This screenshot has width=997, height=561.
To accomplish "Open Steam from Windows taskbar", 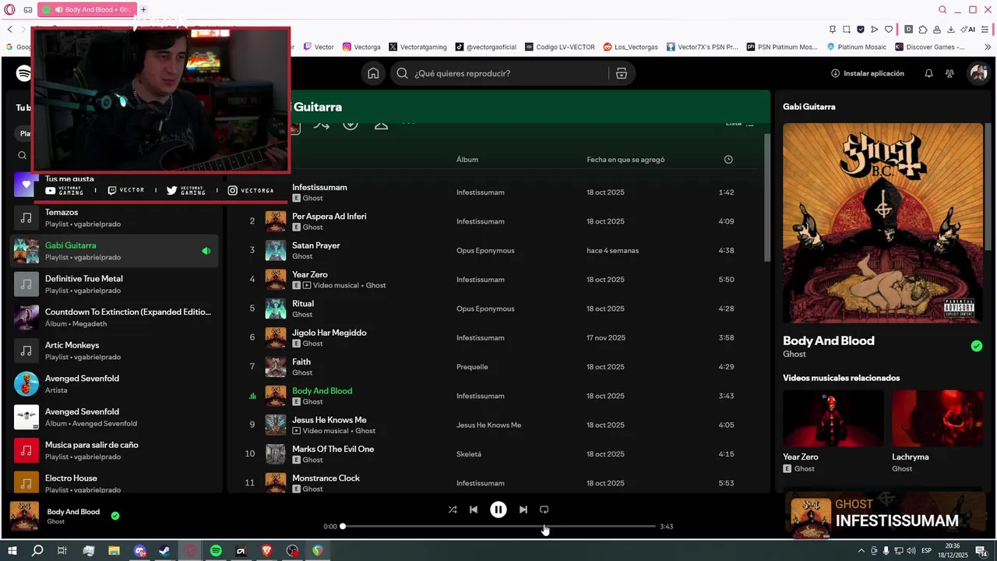I will (165, 551).
